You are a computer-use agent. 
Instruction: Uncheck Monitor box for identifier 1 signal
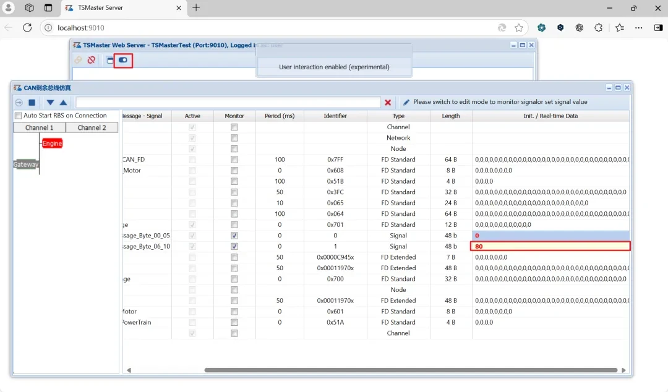point(234,246)
